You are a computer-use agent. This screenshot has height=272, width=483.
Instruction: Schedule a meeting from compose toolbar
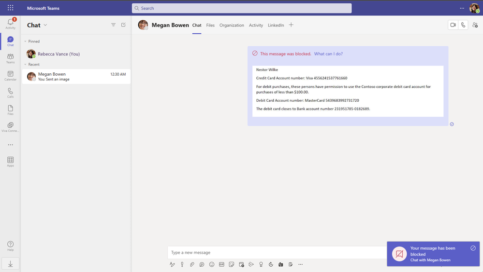241,264
